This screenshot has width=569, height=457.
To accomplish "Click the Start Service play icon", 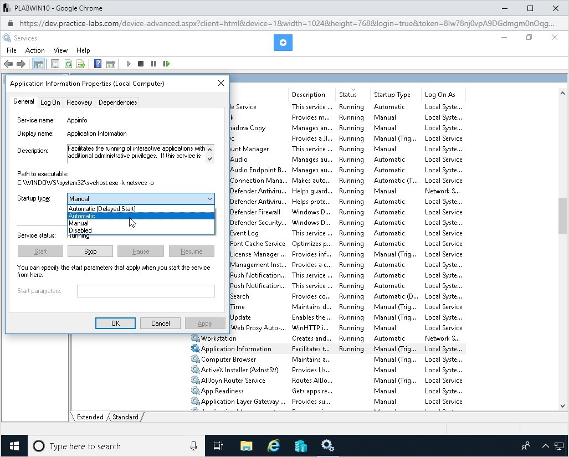I will coord(128,64).
